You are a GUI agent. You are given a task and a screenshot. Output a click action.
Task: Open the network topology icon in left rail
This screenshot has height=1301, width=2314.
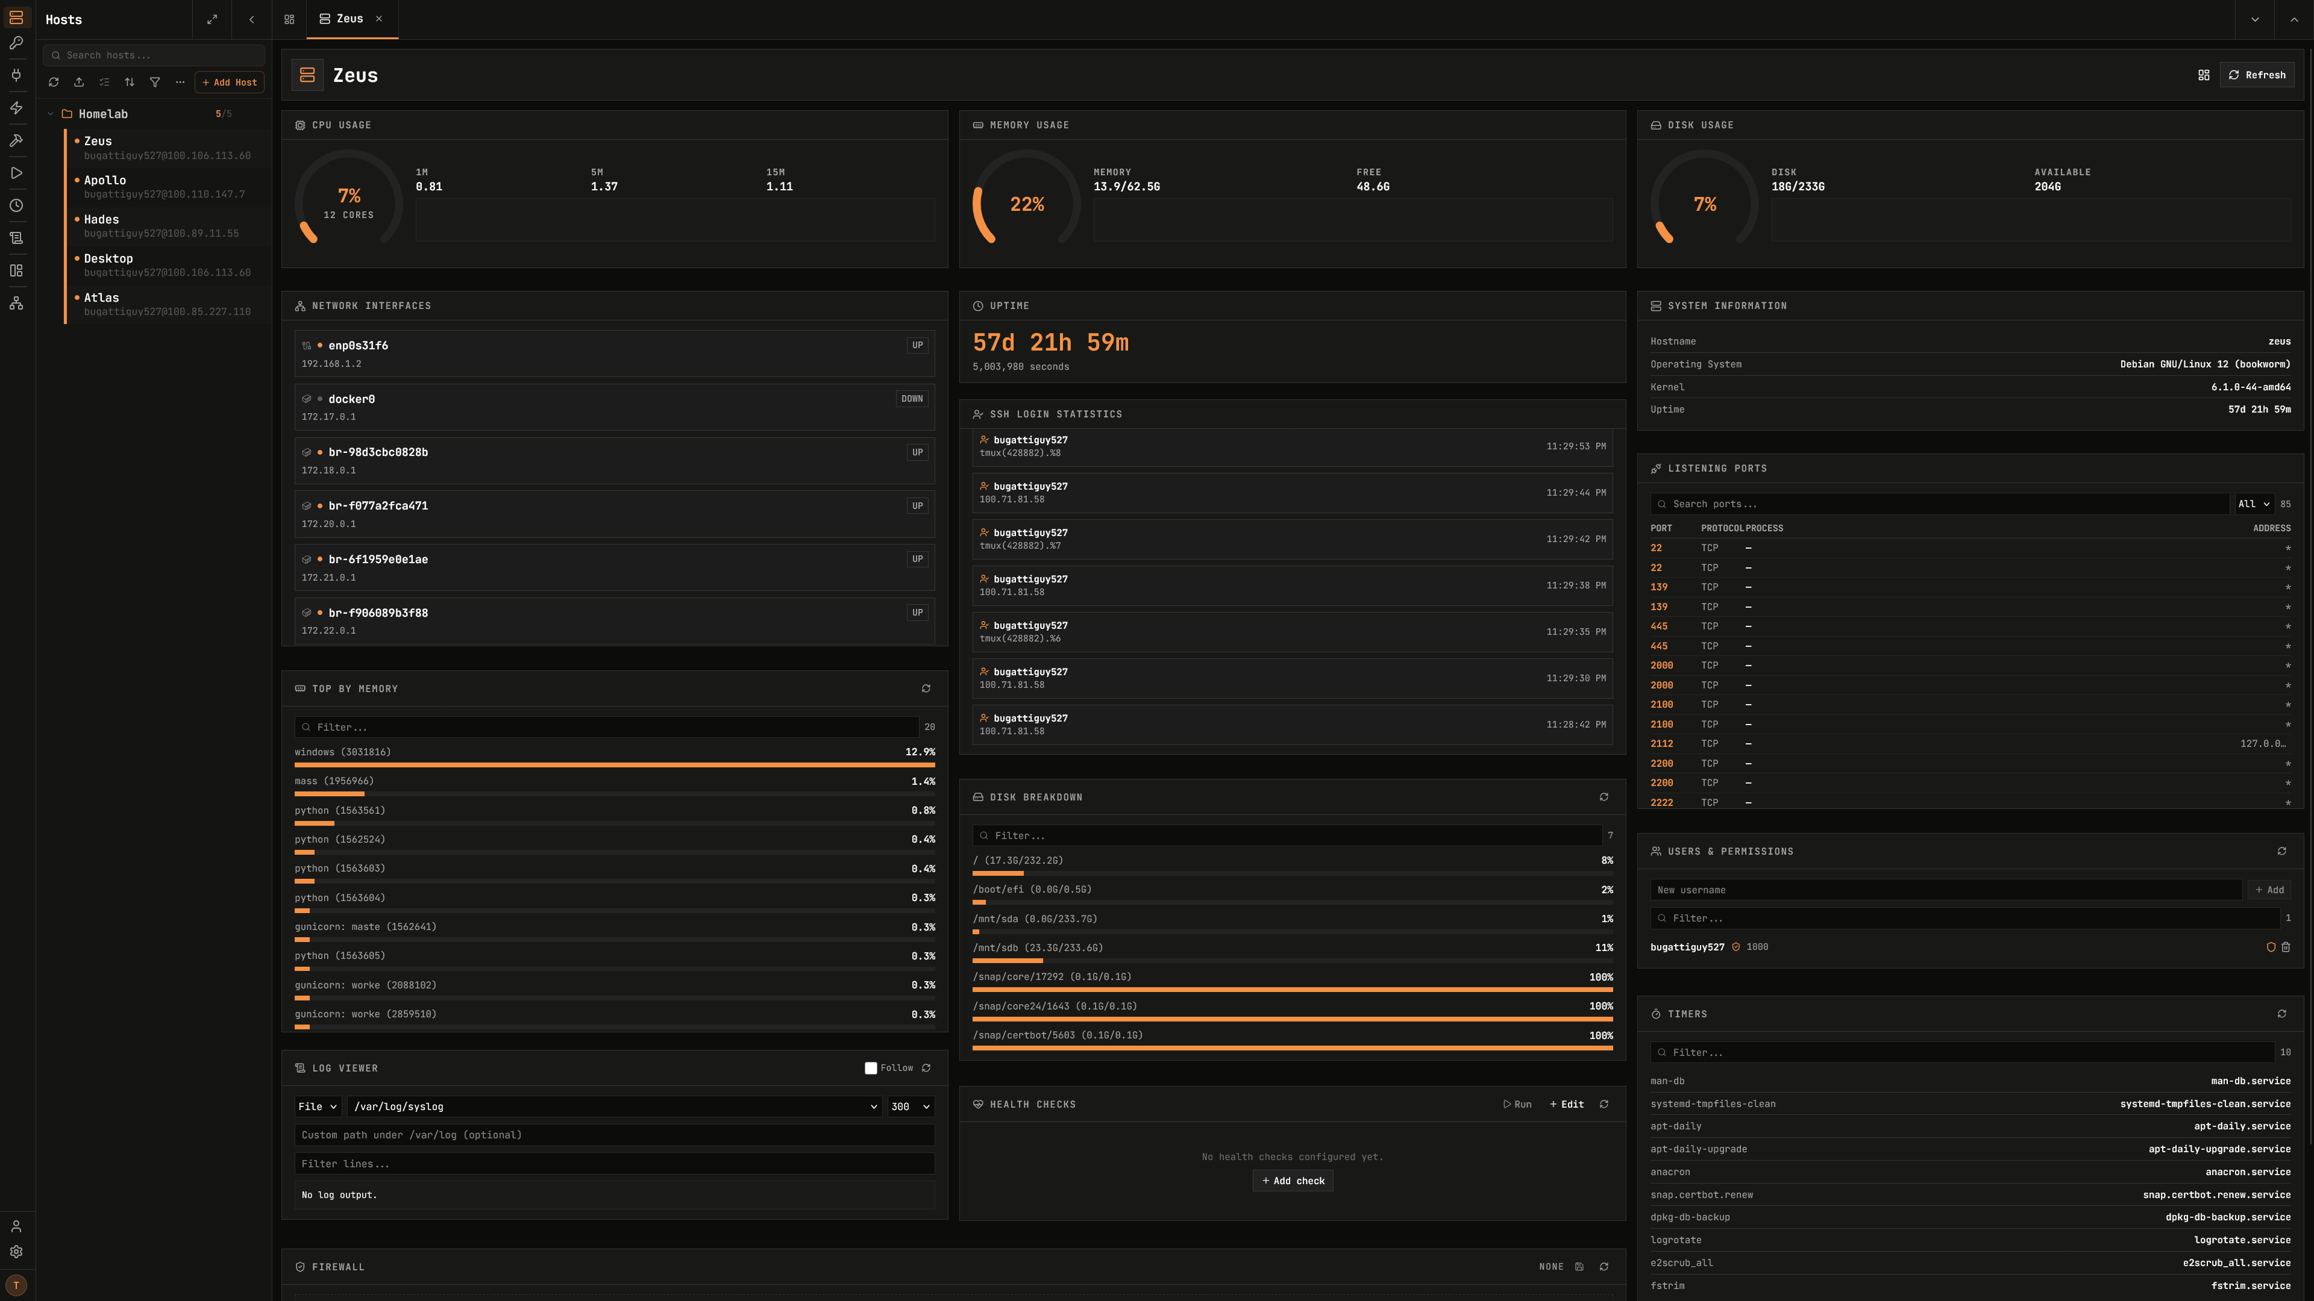[16, 304]
